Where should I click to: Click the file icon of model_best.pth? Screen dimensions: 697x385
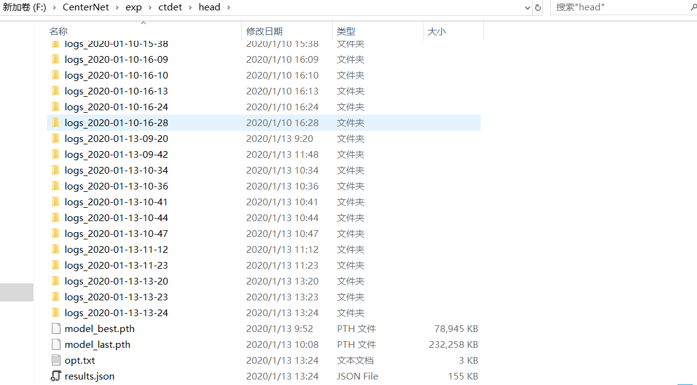coord(56,328)
